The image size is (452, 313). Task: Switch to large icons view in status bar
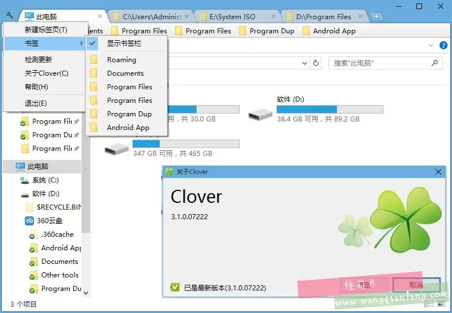pos(441,304)
